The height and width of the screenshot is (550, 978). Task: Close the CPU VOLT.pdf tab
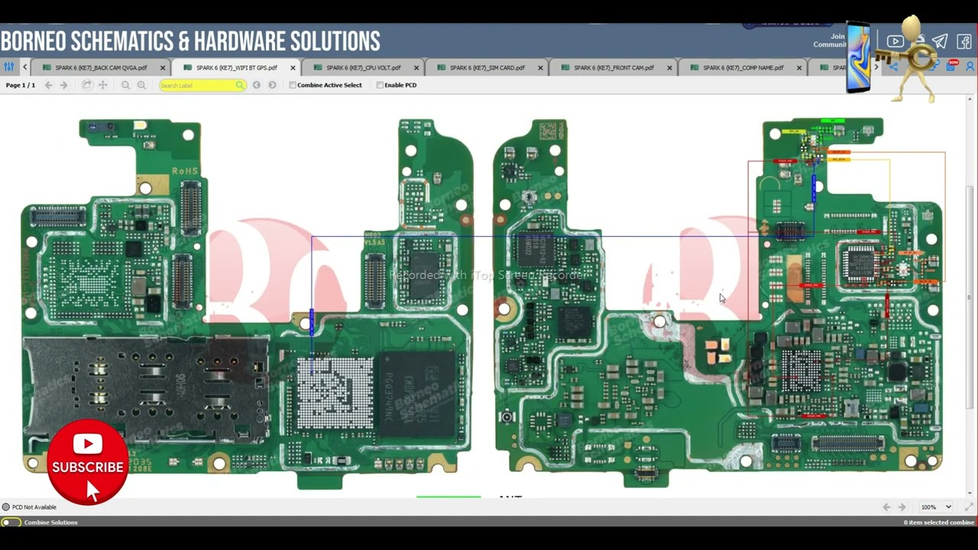[416, 68]
